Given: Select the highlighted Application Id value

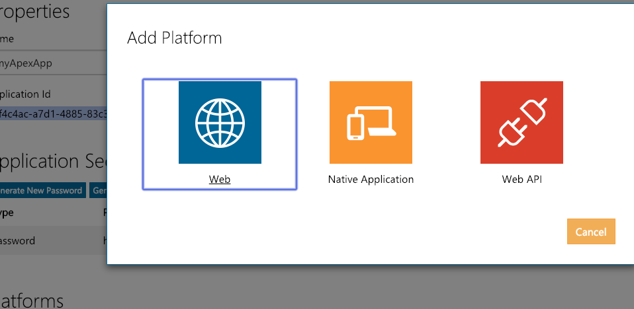Looking at the screenshot, I should (x=54, y=114).
